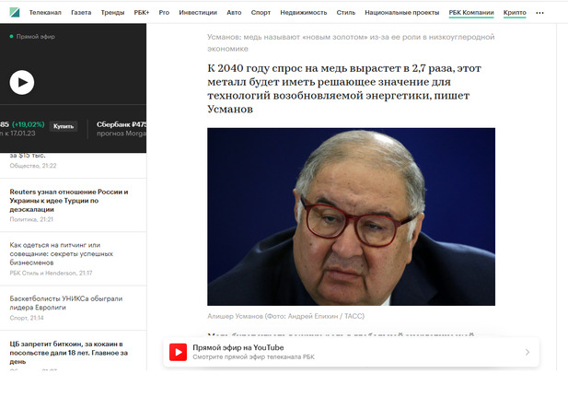The image size is (568, 397).
Task: Read УНИКС basketball news item
Action: [66, 303]
